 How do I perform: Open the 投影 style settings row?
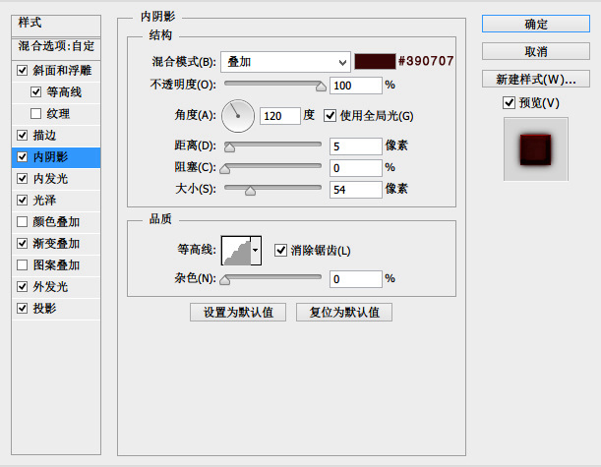[x=56, y=308]
